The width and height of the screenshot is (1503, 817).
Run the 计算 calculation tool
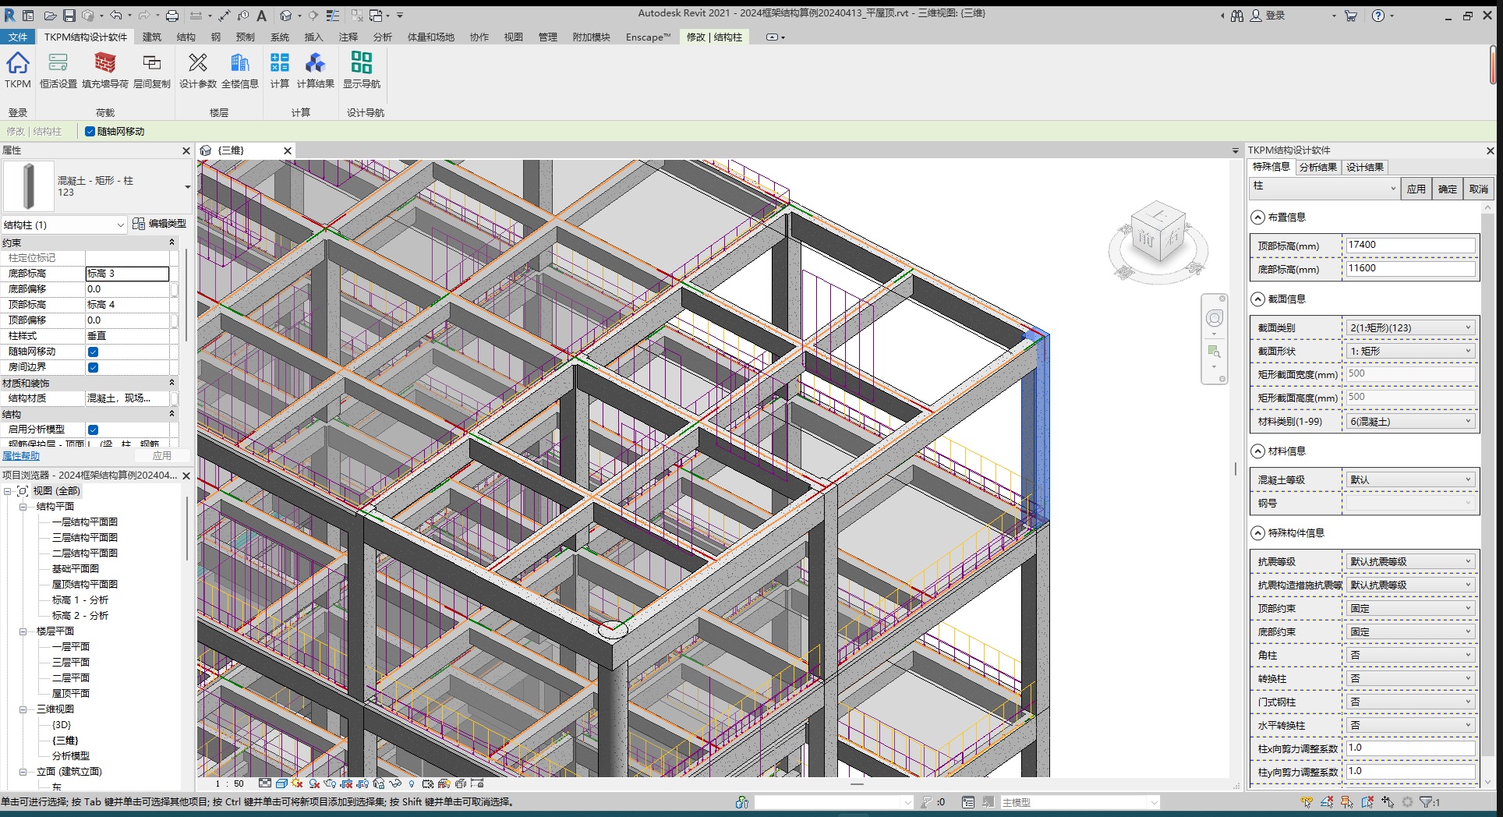click(279, 69)
